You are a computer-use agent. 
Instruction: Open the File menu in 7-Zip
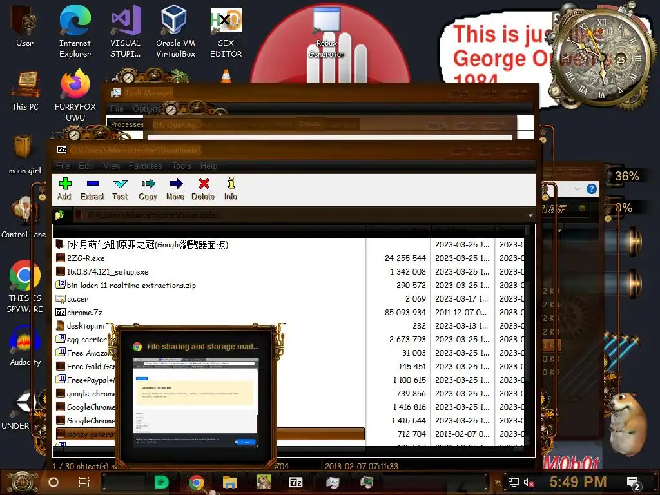63,166
